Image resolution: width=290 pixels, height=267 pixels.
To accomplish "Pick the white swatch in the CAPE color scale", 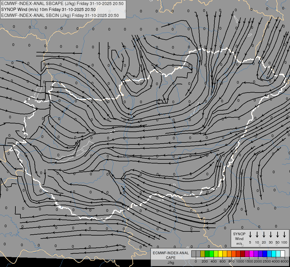I will (x=283, y=254).
